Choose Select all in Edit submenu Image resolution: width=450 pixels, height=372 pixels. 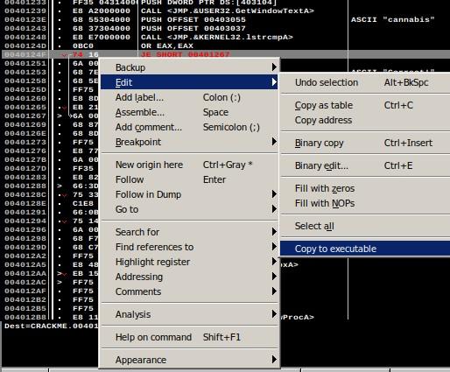click(365, 226)
